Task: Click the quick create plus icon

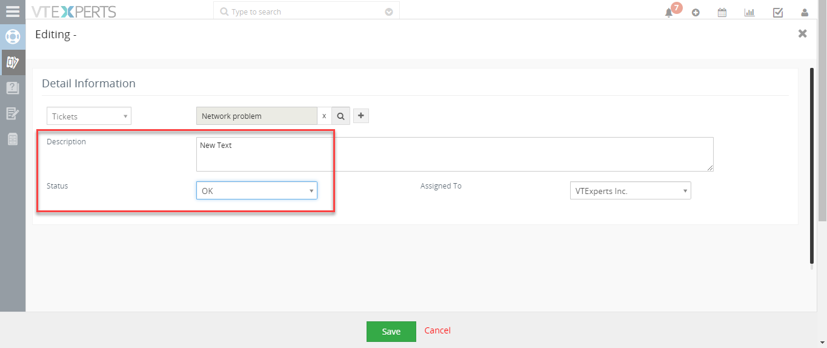Action: tap(696, 12)
